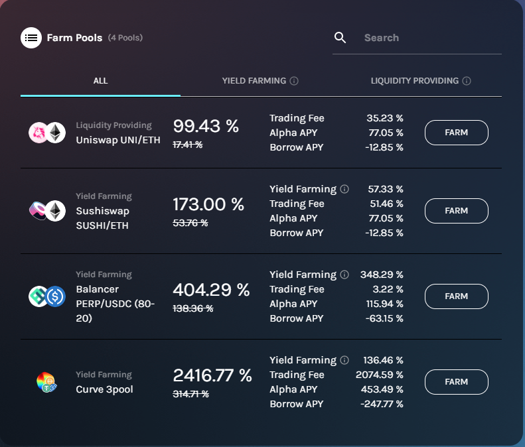Image resolution: width=525 pixels, height=447 pixels.
Task: Select the Uniswap UNI/ETH pool name
Action: click(x=118, y=140)
